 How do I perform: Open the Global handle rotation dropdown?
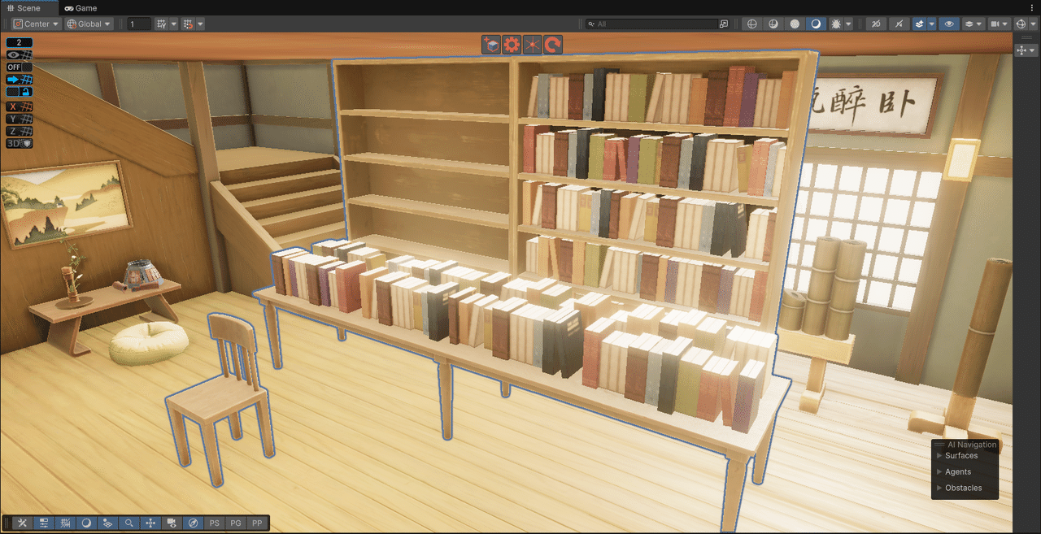pyautogui.click(x=89, y=24)
